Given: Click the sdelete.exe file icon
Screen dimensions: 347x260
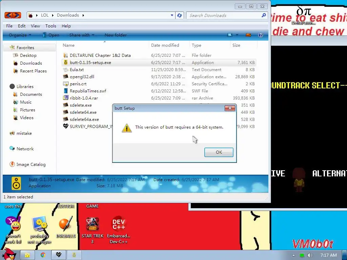Looking at the screenshot, I should 65,105.
